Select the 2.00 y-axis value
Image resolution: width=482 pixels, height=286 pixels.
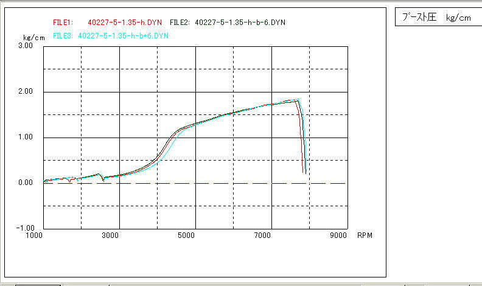pos(26,91)
